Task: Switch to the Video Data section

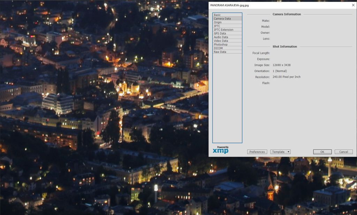Action: tap(221, 41)
